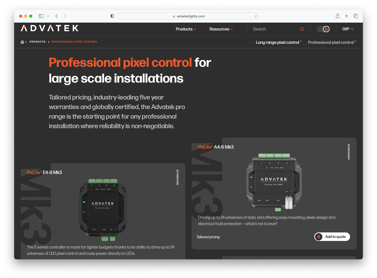Expand the Resources dropdown
The image size is (377, 278).
tap(221, 29)
